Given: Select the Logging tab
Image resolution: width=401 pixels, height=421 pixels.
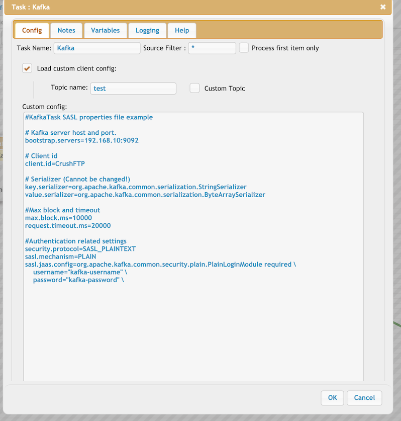Looking at the screenshot, I should pos(147,30).
